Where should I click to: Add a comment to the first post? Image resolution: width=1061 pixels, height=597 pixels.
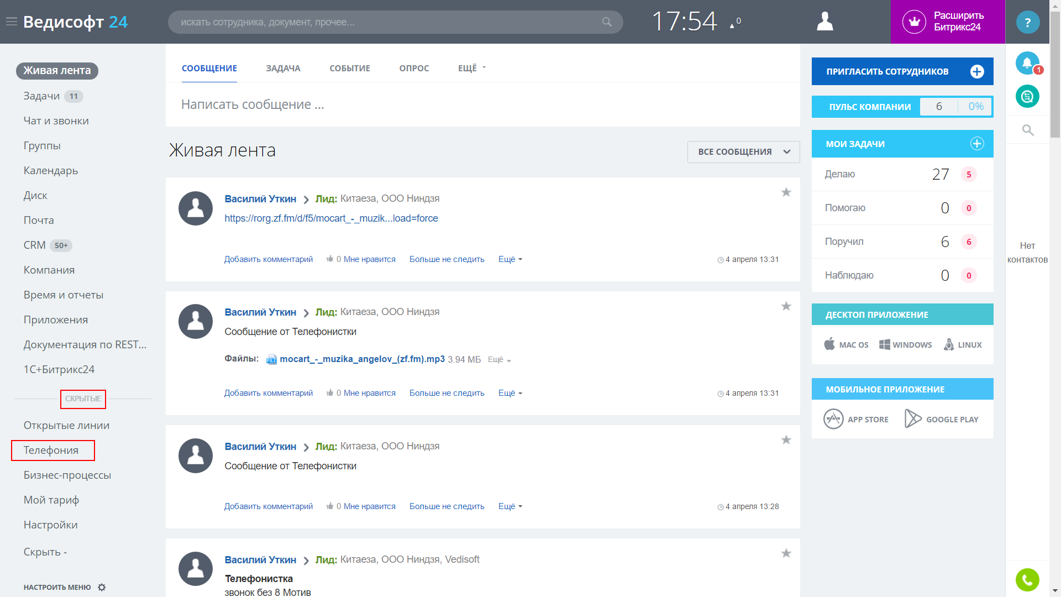tap(268, 259)
